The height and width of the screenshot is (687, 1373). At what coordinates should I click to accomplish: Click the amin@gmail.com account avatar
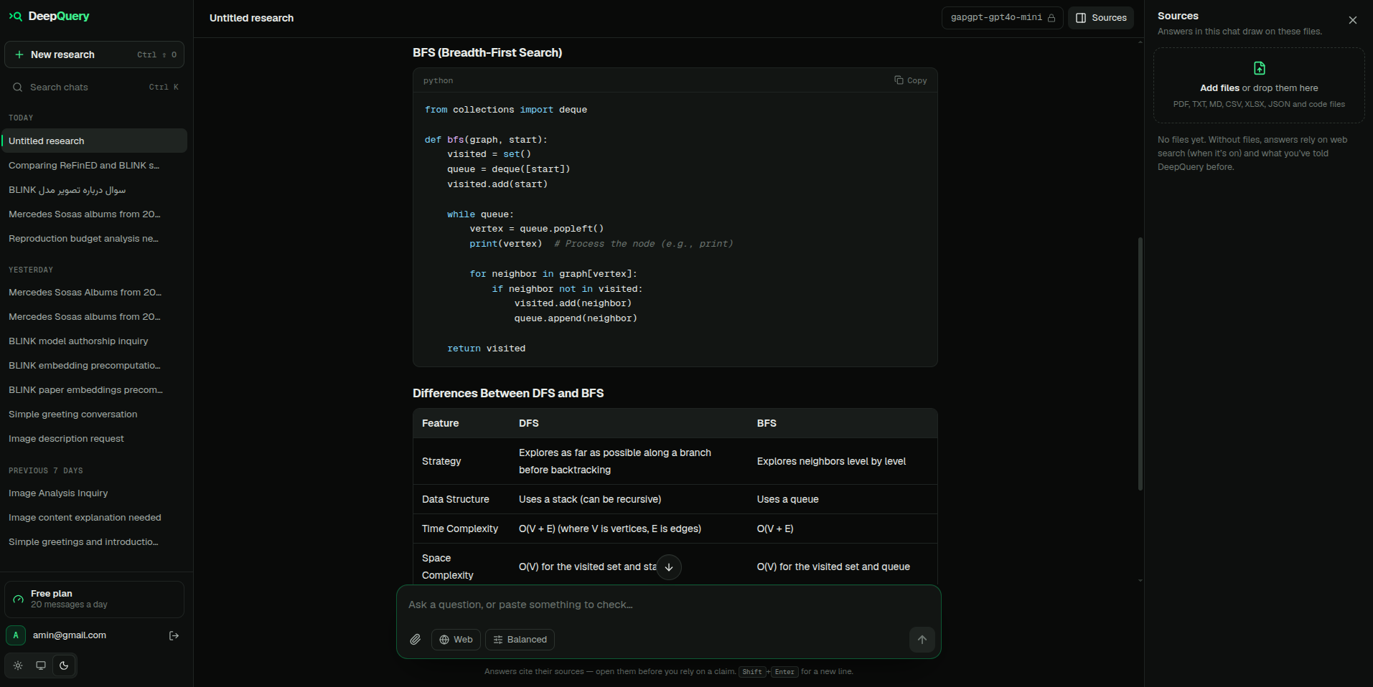pos(16,635)
